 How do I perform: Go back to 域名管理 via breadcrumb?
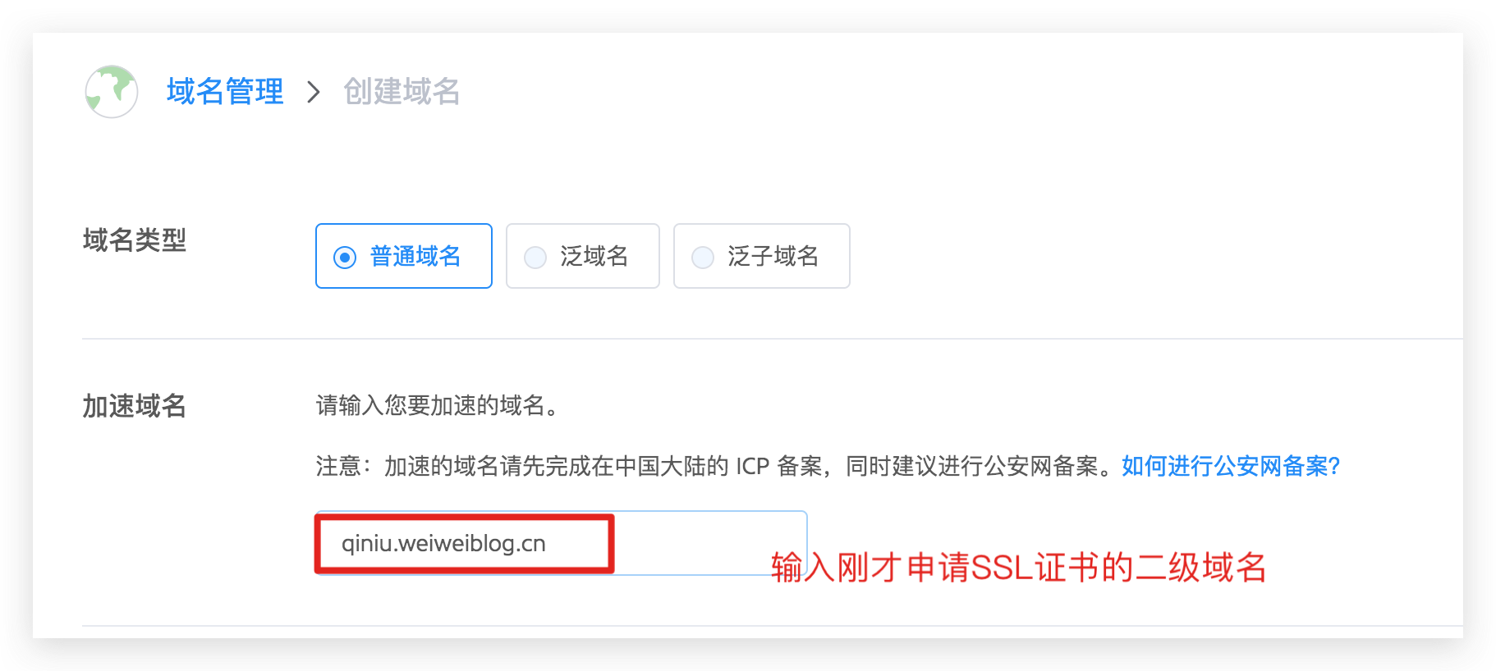pos(225,91)
